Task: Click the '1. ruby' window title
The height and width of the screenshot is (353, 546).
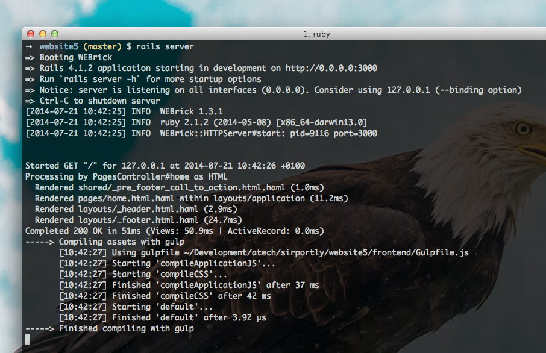Action: tap(316, 34)
